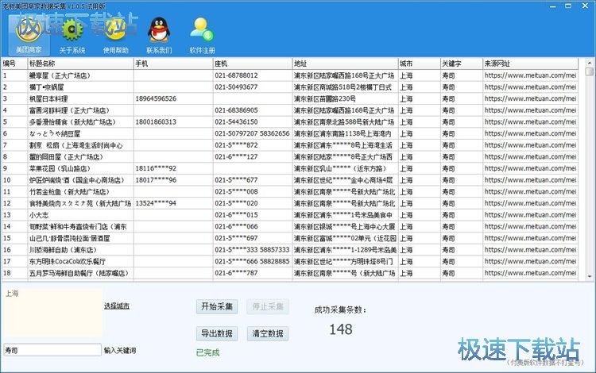The image size is (596, 373).
Task: Click the 城市 column header
Action: 420,63
